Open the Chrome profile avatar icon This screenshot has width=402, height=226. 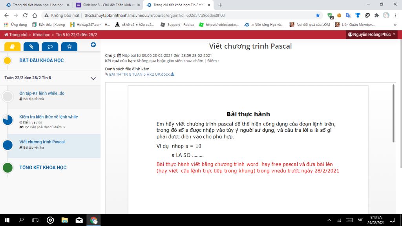[x=386, y=15]
